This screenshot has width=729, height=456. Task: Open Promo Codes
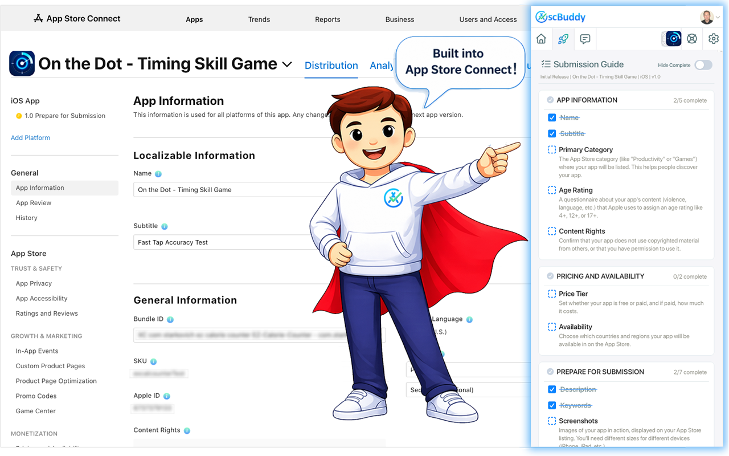tap(36, 397)
